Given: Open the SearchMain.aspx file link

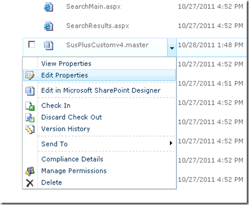Looking at the screenshot, I should [x=93, y=7].
